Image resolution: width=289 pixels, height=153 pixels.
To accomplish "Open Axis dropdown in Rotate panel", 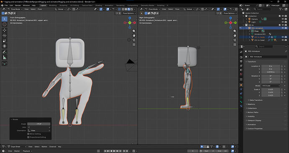I will click(x=39, y=127).
